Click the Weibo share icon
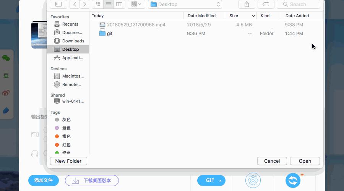This screenshot has width=344, height=191. pos(6,93)
